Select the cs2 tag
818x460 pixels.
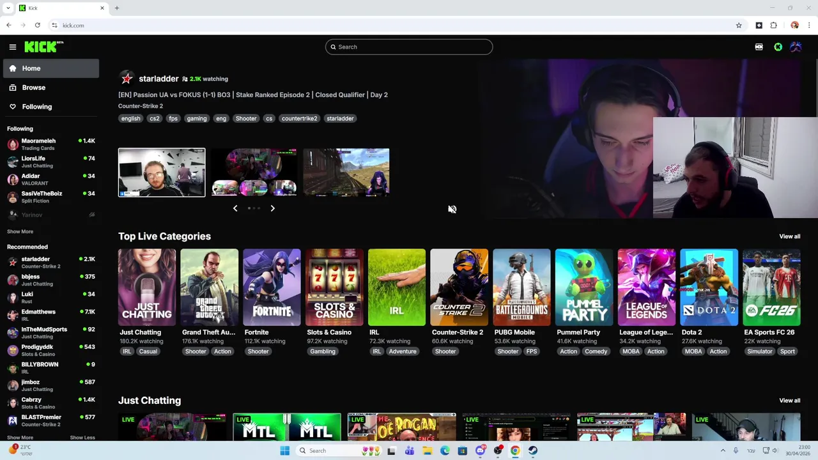[155, 118]
